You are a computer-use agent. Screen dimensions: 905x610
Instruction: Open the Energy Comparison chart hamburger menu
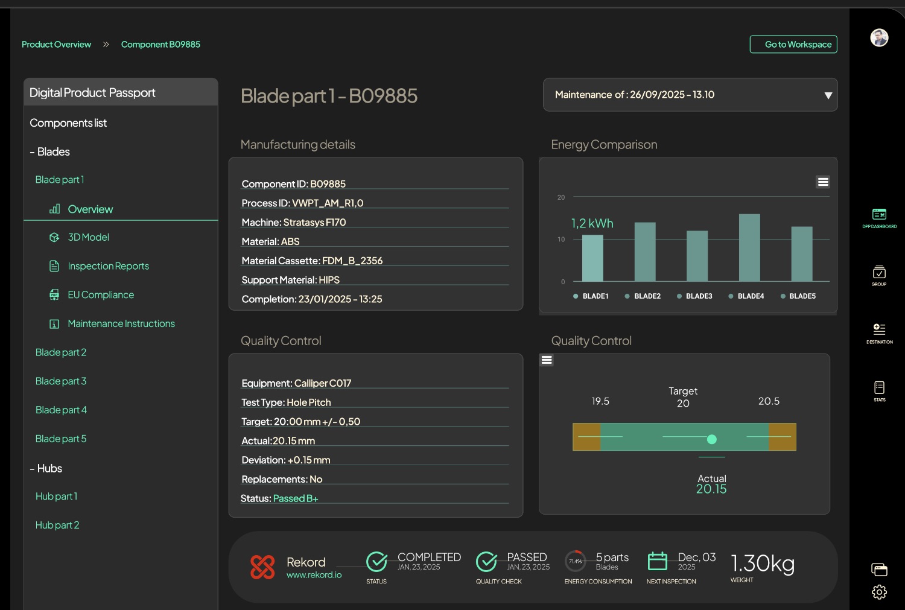tap(823, 182)
